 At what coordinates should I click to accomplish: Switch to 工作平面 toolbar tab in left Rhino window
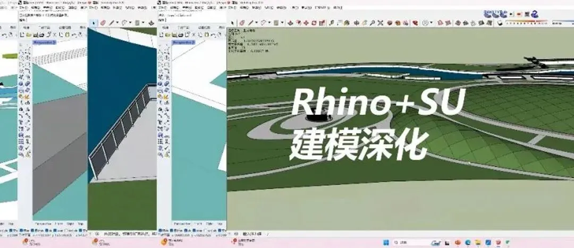[x=45, y=28]
